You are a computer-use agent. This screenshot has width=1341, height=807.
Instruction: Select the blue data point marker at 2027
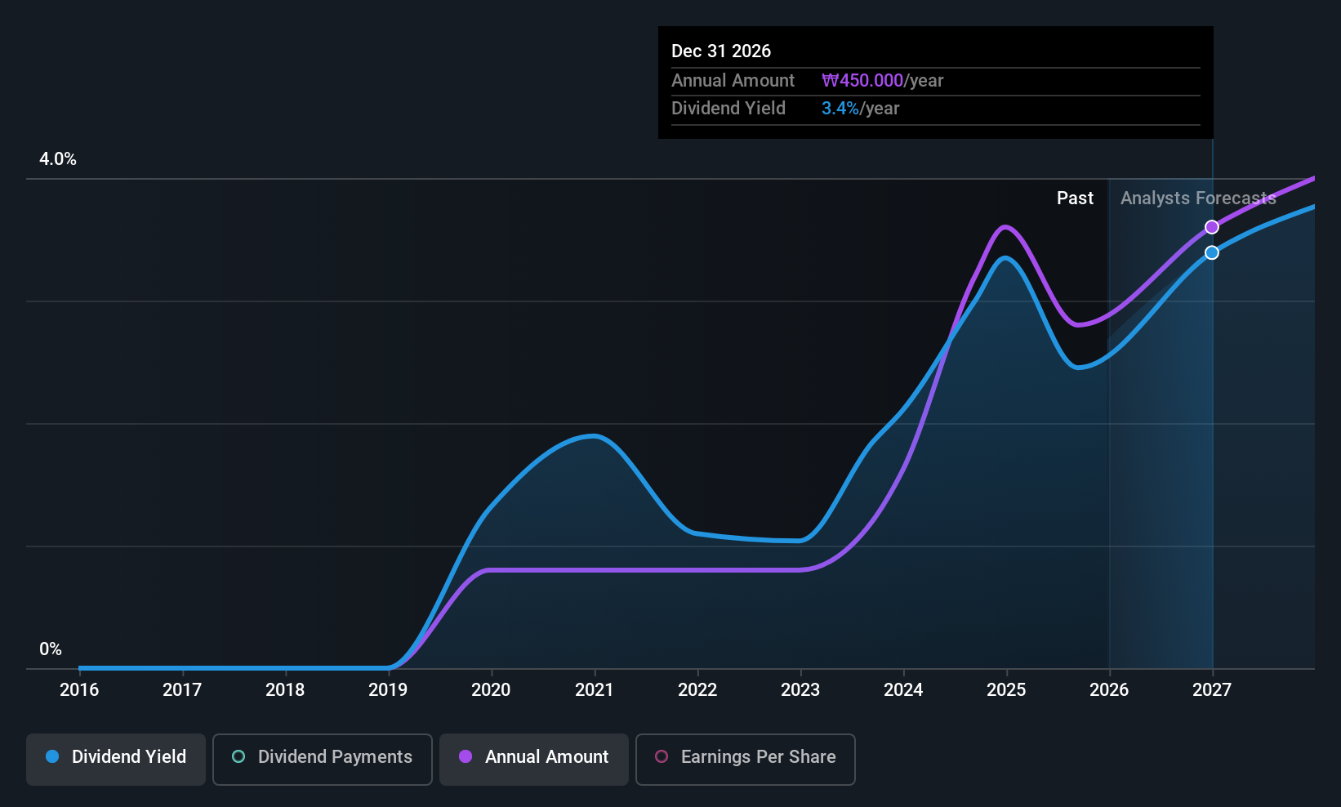1212,252
